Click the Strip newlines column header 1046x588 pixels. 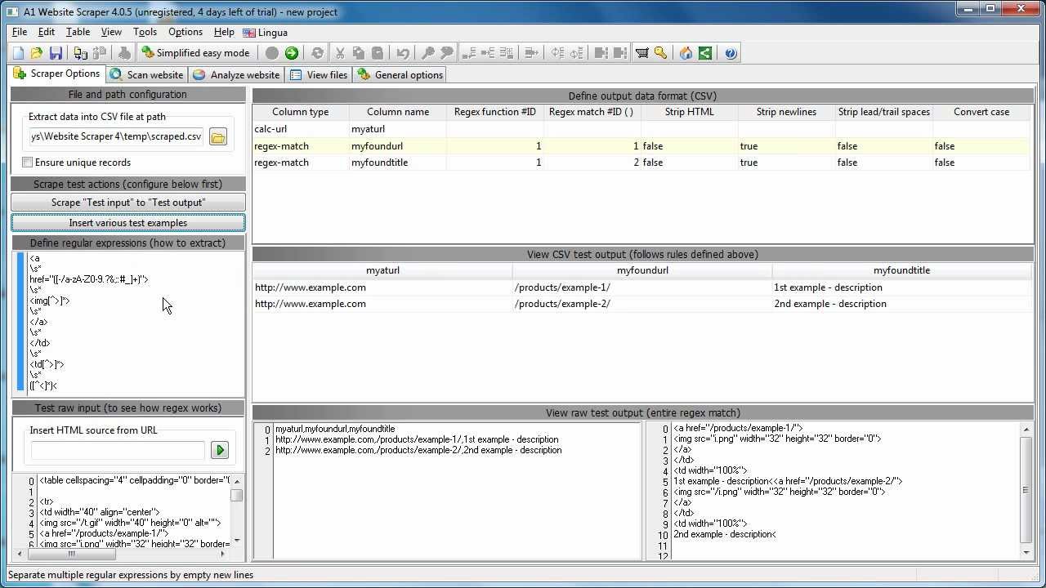coord(786,112)
